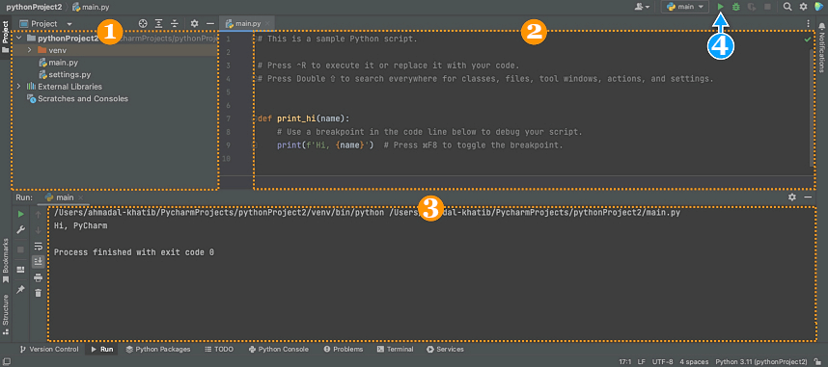Toggle Run tab in bottom bar

[102, 349]
